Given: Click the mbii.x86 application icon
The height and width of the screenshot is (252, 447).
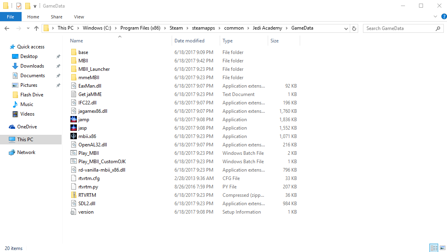Looking at the screenshot, I should [73, 136].
